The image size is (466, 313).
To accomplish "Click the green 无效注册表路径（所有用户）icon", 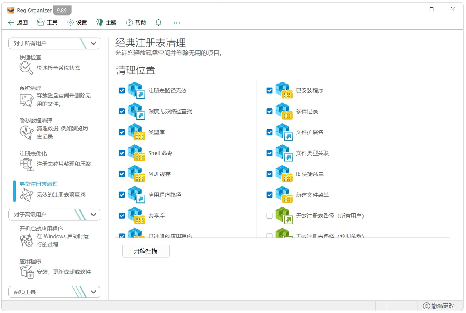I will pyautogui.click(x=284, y=215).
